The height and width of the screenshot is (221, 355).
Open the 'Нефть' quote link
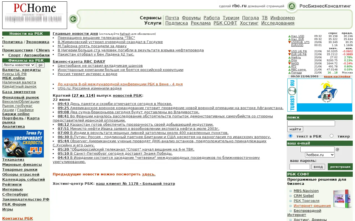(296, 57)
